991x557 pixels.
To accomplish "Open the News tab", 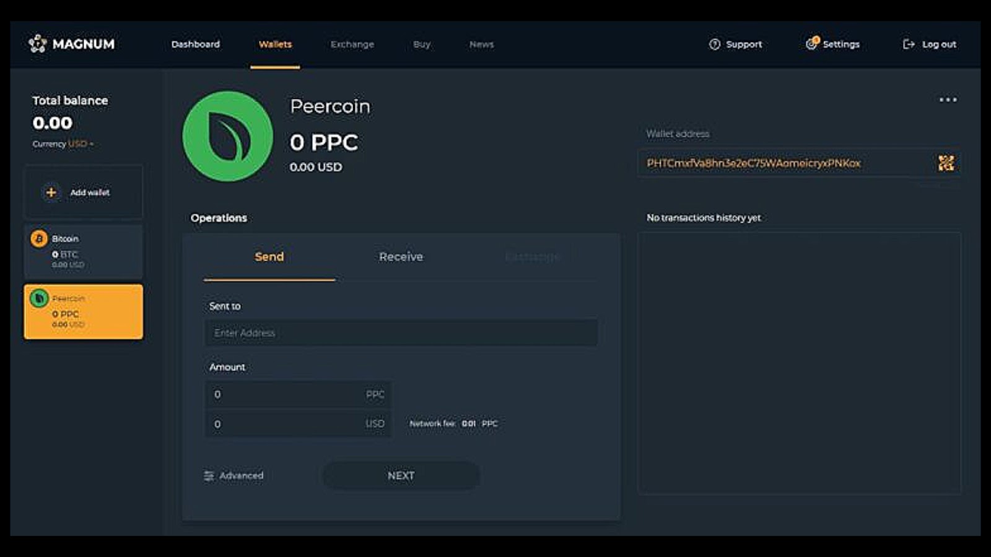I will click(482, 44).
